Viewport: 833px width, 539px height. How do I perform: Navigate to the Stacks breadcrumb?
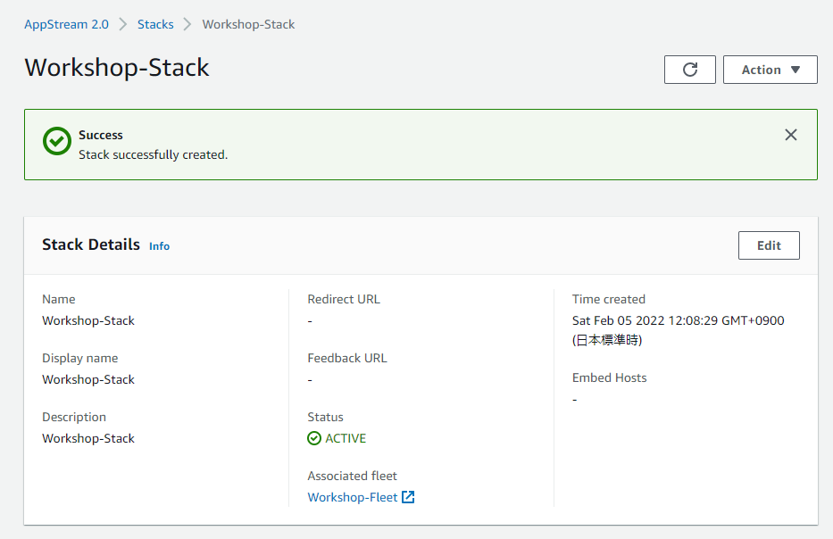[x=155, y=24]
